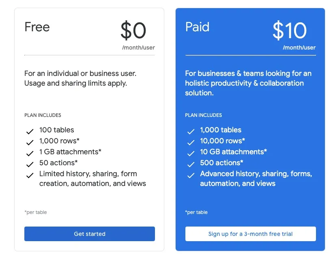Click the per table footnote in Free plan
This screenshot has height=257, width=331.
click(x=36, y=212)
